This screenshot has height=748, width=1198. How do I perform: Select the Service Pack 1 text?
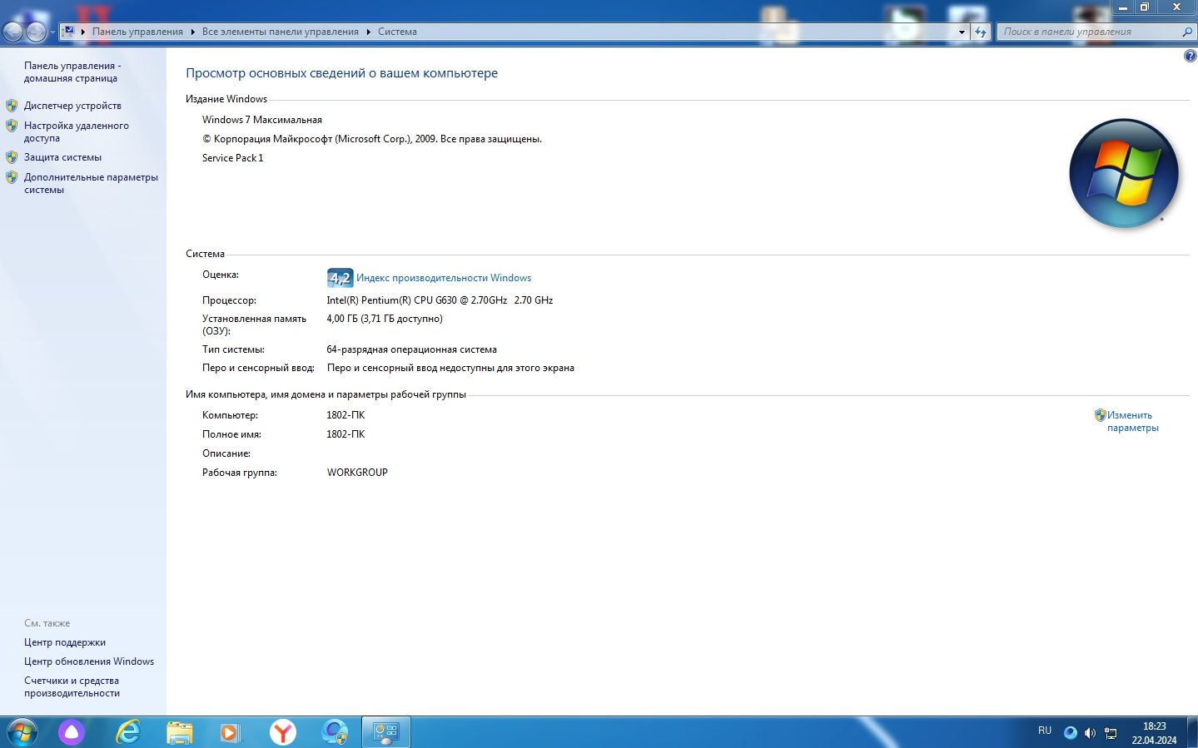pyautogui.click(x=233, y=158)
